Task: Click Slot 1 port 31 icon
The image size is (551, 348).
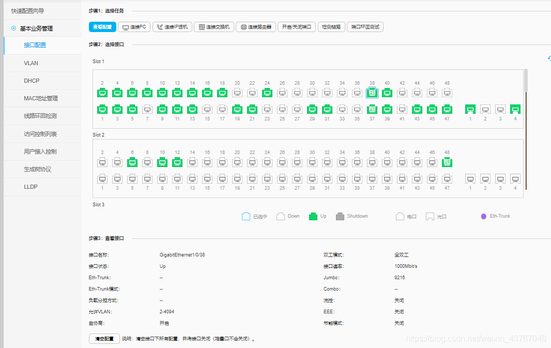Action: 327,109
